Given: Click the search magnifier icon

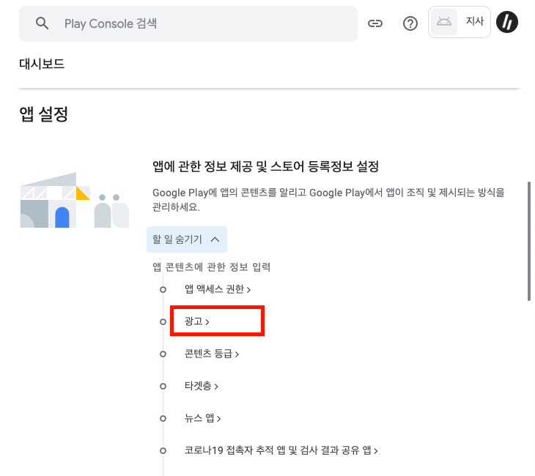Looking at the screenshot, I should pyautogui.click(x=42, y=23).
